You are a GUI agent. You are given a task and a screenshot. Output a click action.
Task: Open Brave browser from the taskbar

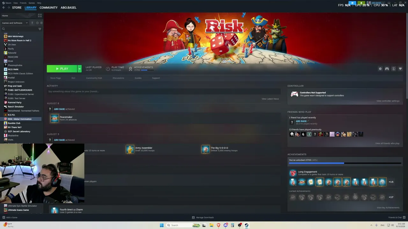pos(218,225)
